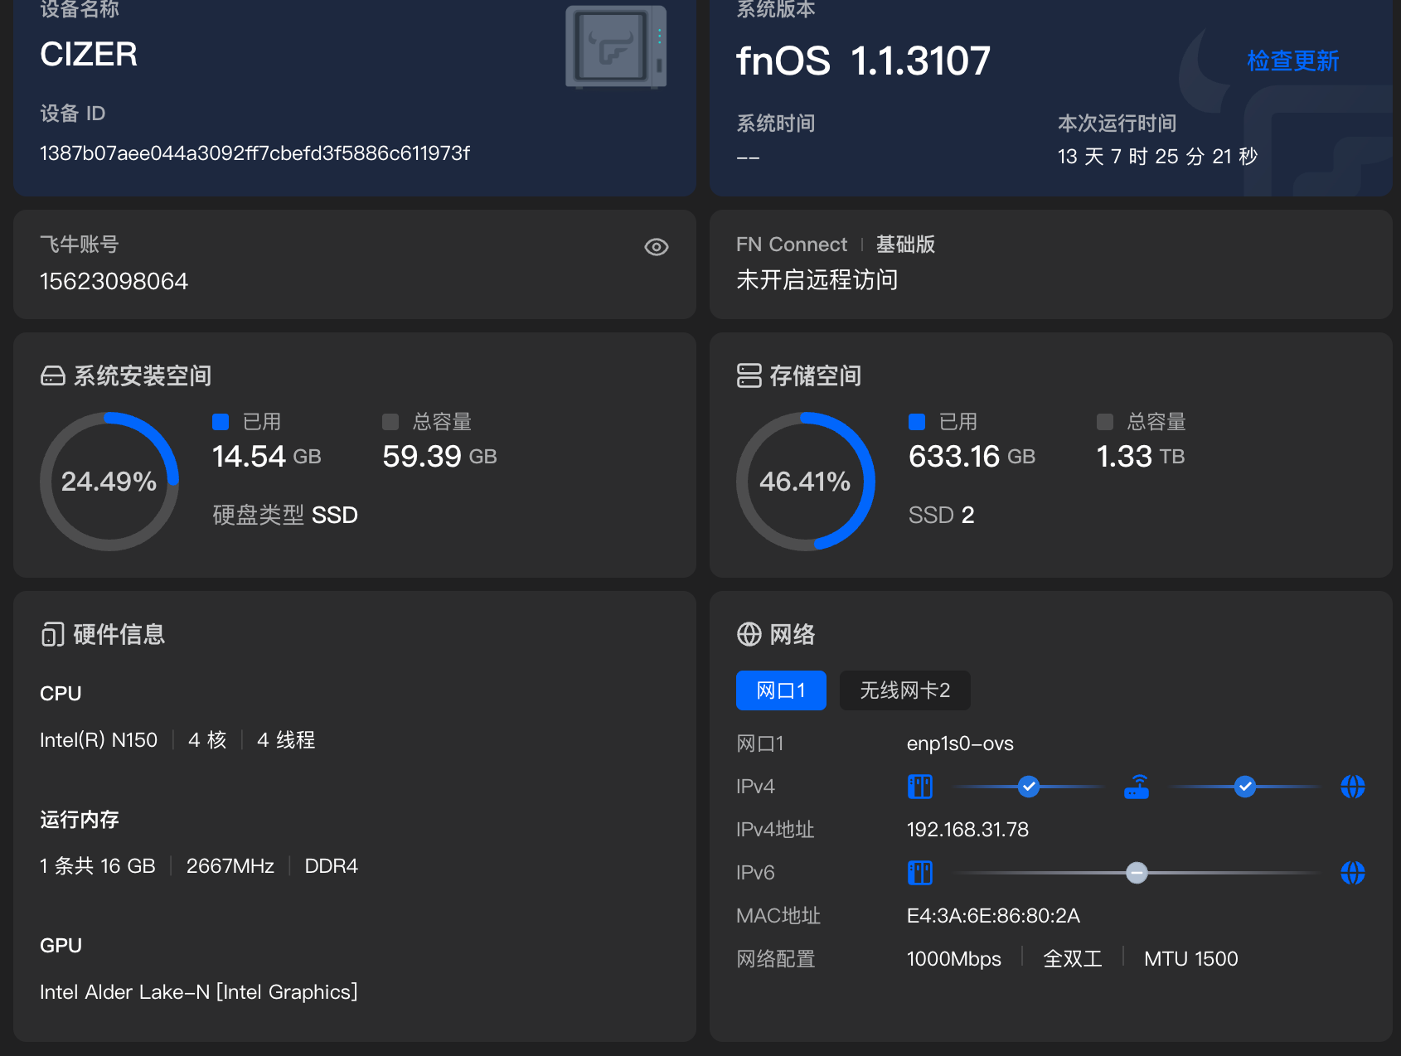Click the 46.41% storage usage ring

(x=806, y=482)
